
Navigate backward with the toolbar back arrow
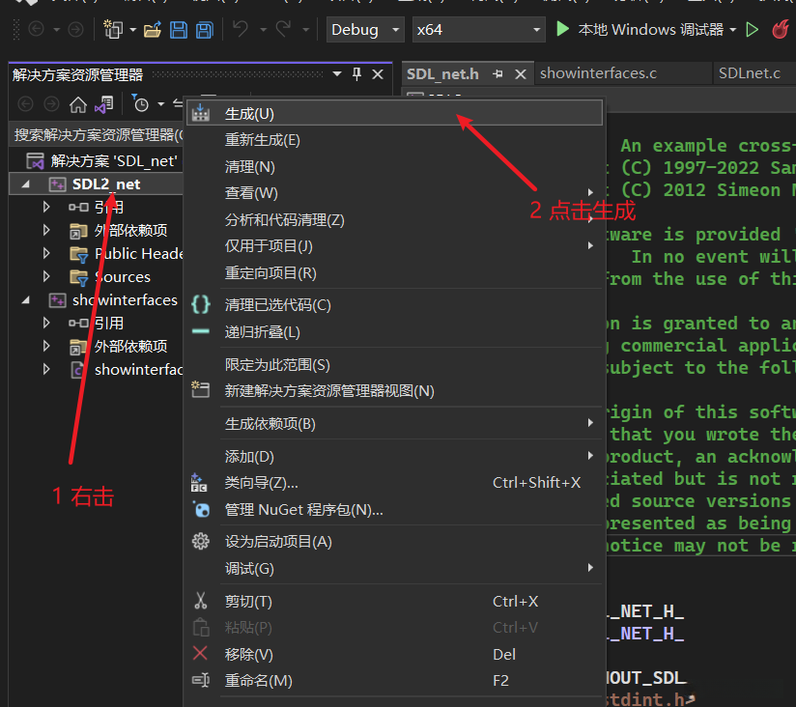point(36,29)
